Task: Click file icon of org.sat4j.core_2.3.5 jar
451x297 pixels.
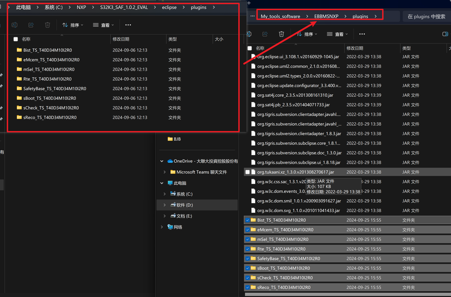Action: click(253, 95)
